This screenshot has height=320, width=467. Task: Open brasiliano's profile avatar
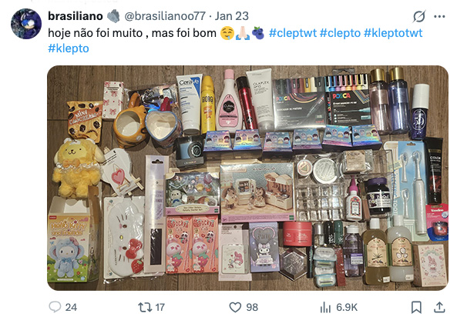(26, 24)
